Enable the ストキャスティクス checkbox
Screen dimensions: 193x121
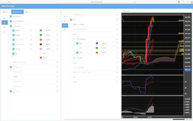(x=71, y=15)
